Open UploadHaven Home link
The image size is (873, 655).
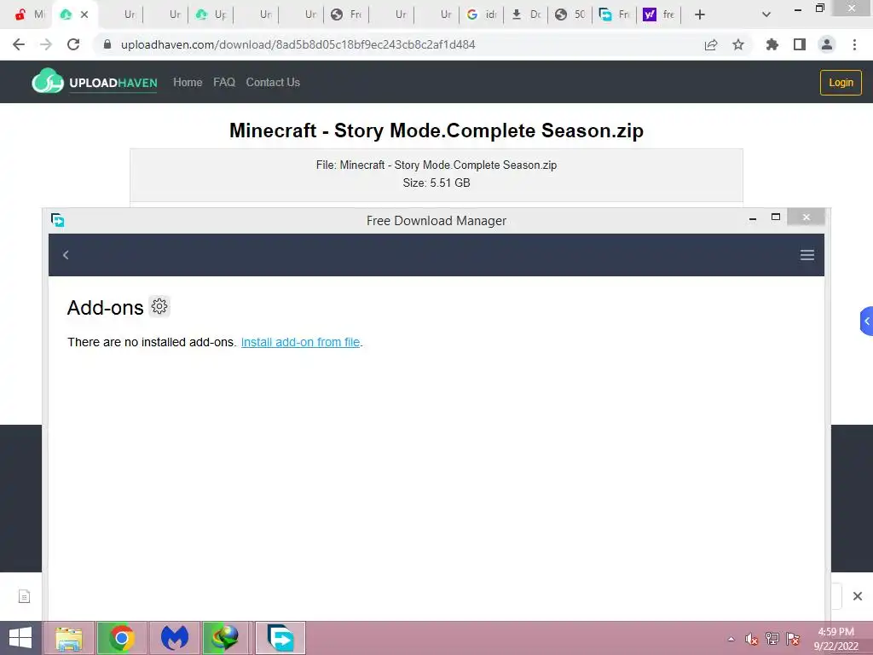click(188, 83)
